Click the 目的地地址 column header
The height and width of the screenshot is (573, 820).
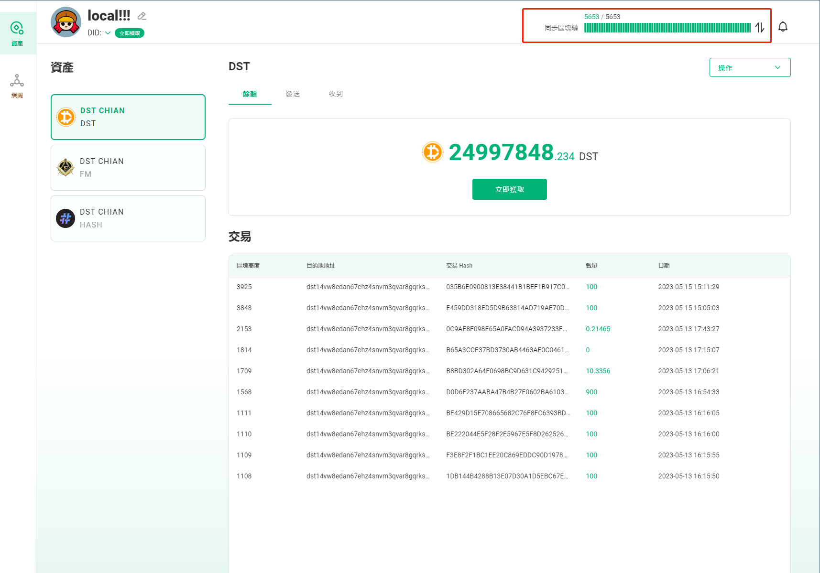click(321, 266)
